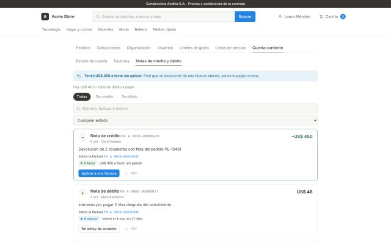The height and width of the screenshot is (244, 391).
Task: Open the Hogar y cocina category
Action: 79,29
